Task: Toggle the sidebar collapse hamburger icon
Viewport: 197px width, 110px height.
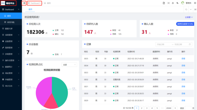Action: 24,3
